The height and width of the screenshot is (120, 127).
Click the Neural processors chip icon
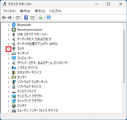click(14, 30)
